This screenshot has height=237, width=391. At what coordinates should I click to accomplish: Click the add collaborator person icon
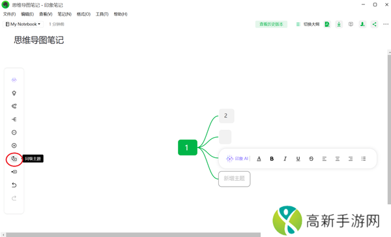coord(362,24)
